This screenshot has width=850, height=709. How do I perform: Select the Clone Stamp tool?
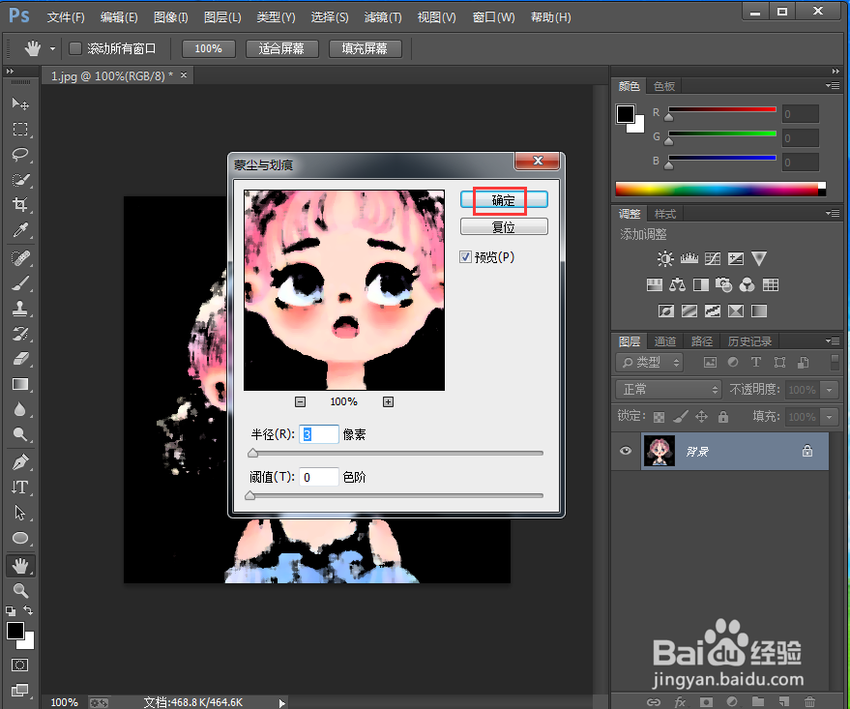pyautogui.click(x=20, y=309)
